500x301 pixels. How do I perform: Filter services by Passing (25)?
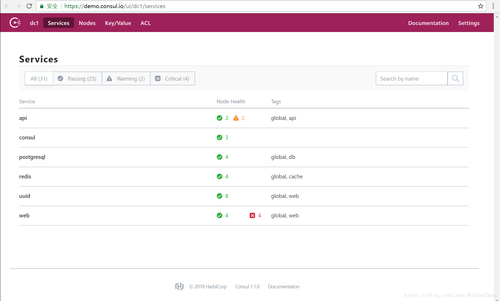[x=78, y=79]
